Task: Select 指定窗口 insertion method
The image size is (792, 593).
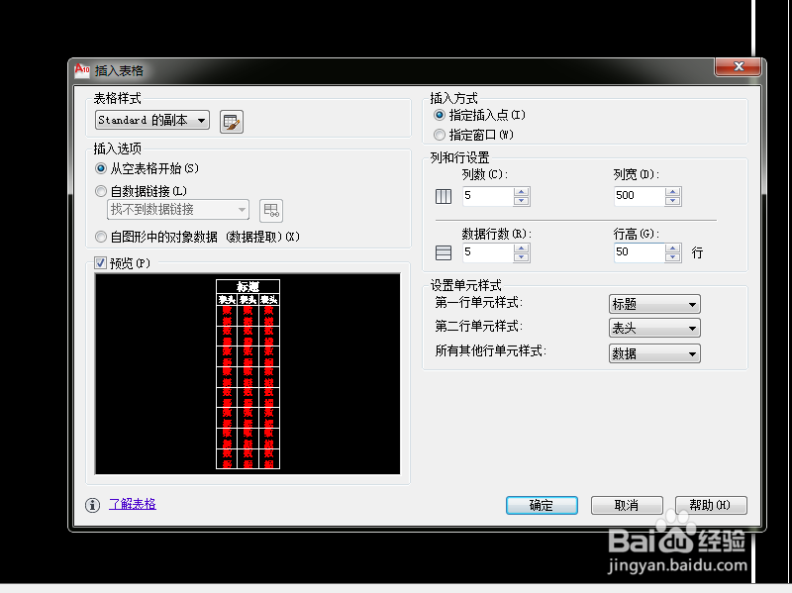Action: (x=440, y=135)
